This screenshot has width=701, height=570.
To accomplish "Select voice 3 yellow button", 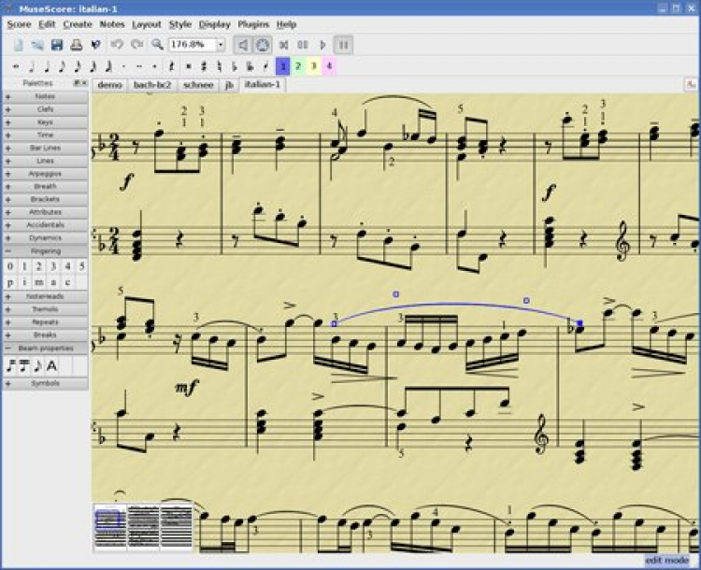I will pyautogui.click(x=314, y=66).
